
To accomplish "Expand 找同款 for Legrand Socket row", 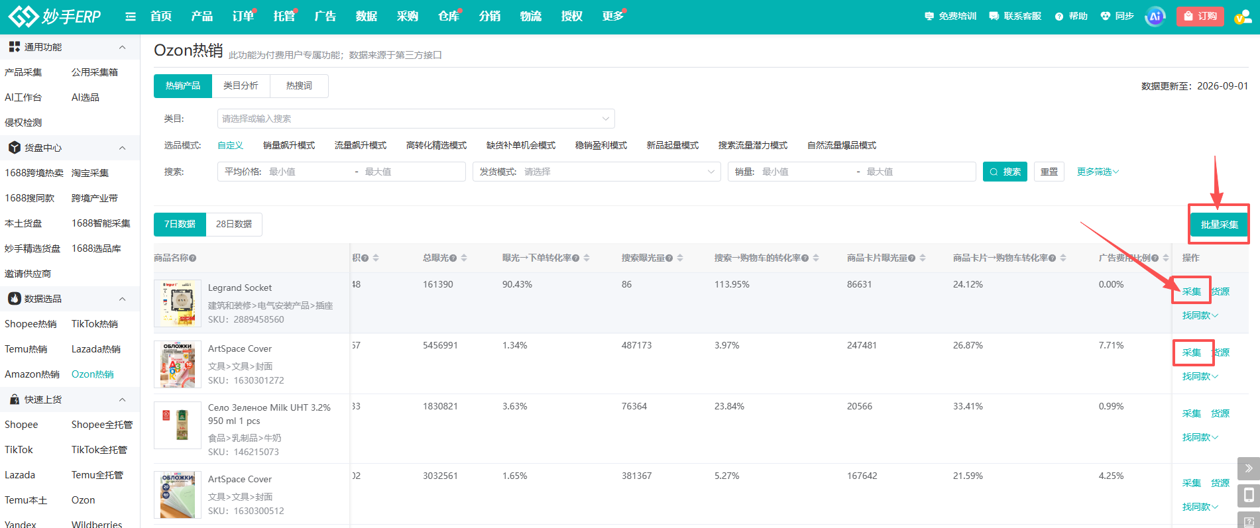I will click(x=1200, y=315).
